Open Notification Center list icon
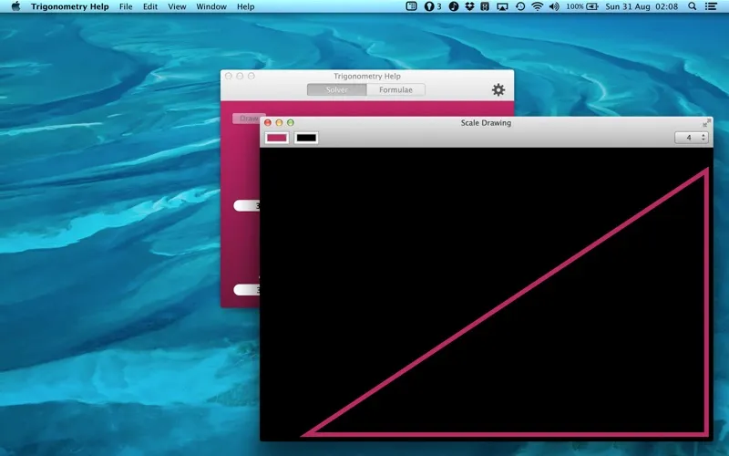The image size is (729, 456). coord(712,6)
